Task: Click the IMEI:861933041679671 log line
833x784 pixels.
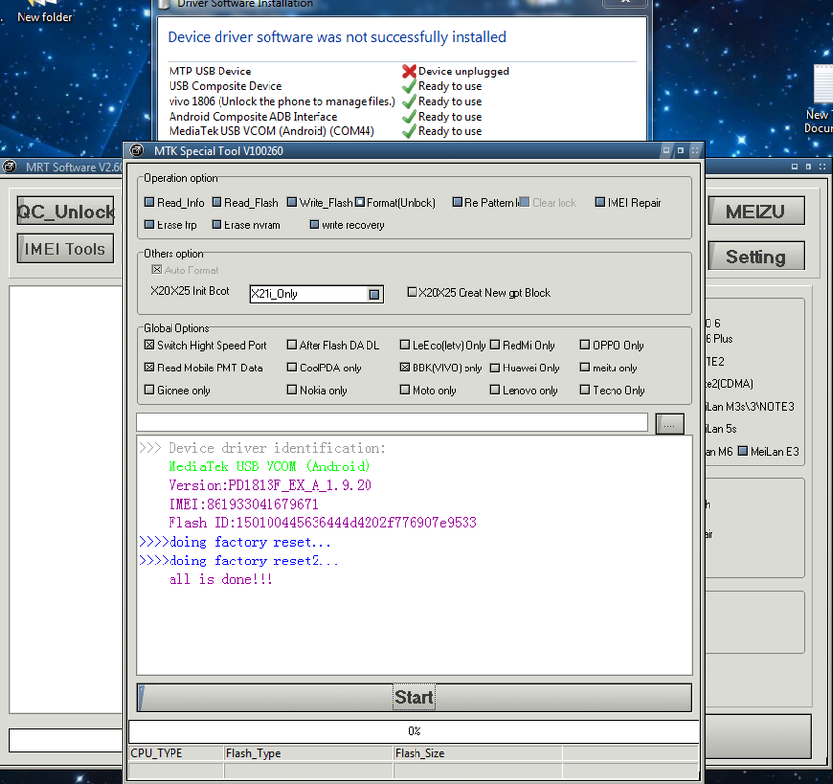Action: [243, 504]
